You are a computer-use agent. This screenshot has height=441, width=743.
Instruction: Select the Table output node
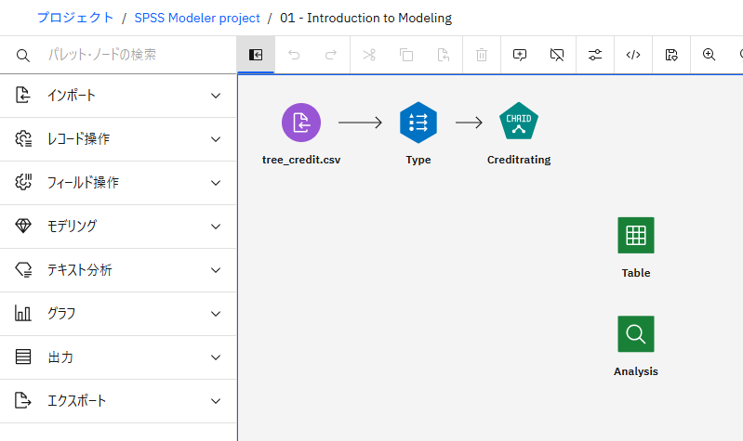point(636,236)
